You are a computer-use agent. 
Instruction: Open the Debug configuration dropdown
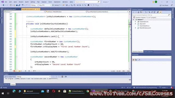tap(34, 5)
